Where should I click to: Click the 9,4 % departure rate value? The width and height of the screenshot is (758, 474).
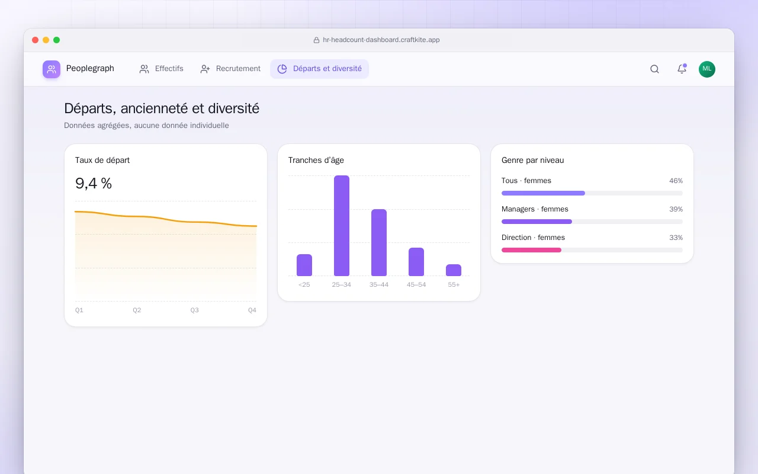(94, 184)
